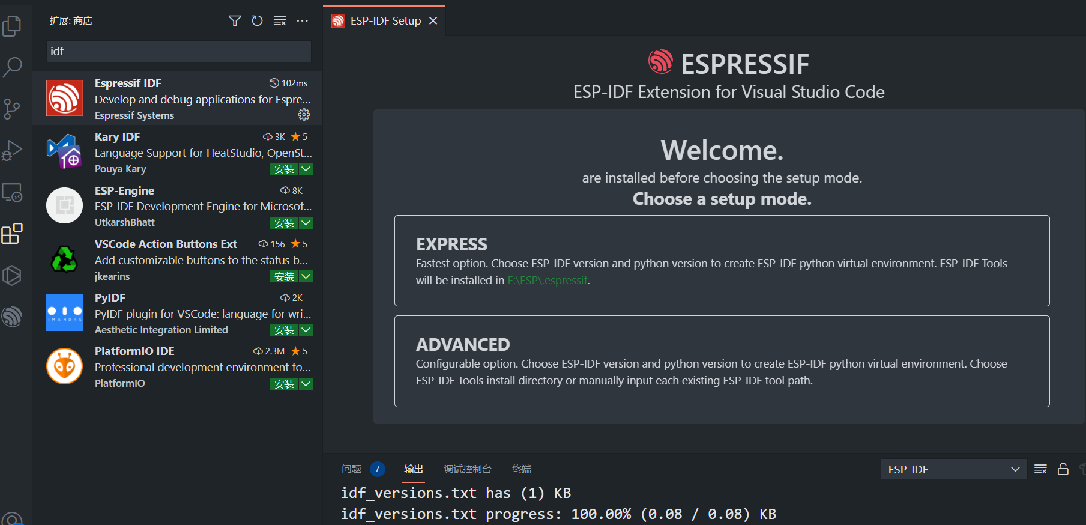Refresh the extensions list

click(x=257, y=21)
